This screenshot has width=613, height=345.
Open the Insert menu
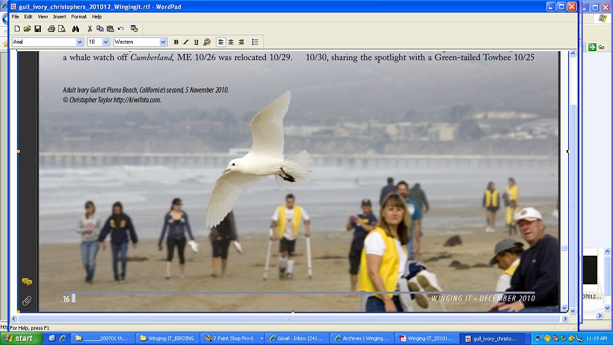pos(60,16)
